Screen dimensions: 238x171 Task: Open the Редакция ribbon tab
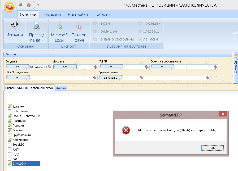[52, 14]
